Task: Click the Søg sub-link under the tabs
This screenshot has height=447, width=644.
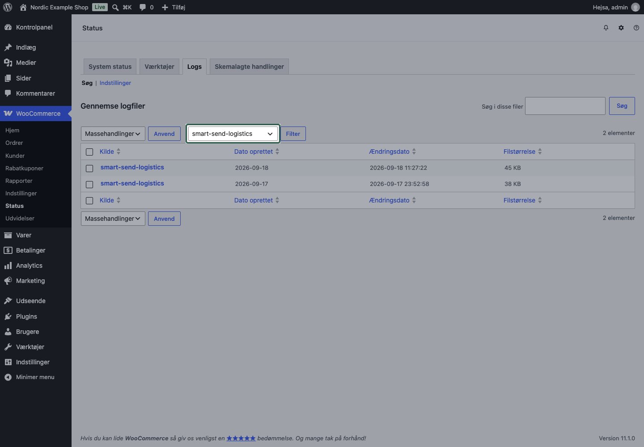Action: 87,83
